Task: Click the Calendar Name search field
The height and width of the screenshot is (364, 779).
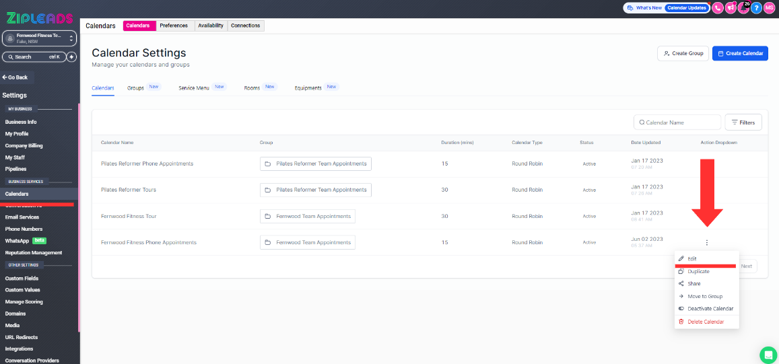Action: tap(677, 122)
